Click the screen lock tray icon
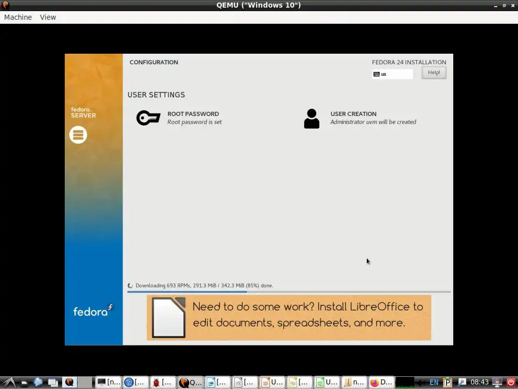 click(497, 382)
